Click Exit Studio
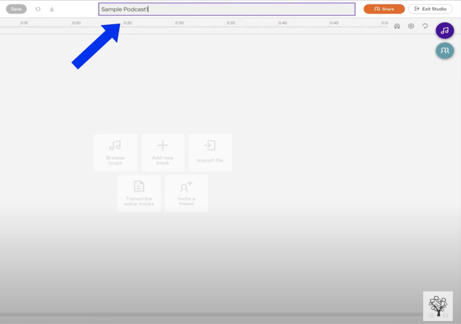Screen dimensions: 461x324 click(x=430, y=9)
